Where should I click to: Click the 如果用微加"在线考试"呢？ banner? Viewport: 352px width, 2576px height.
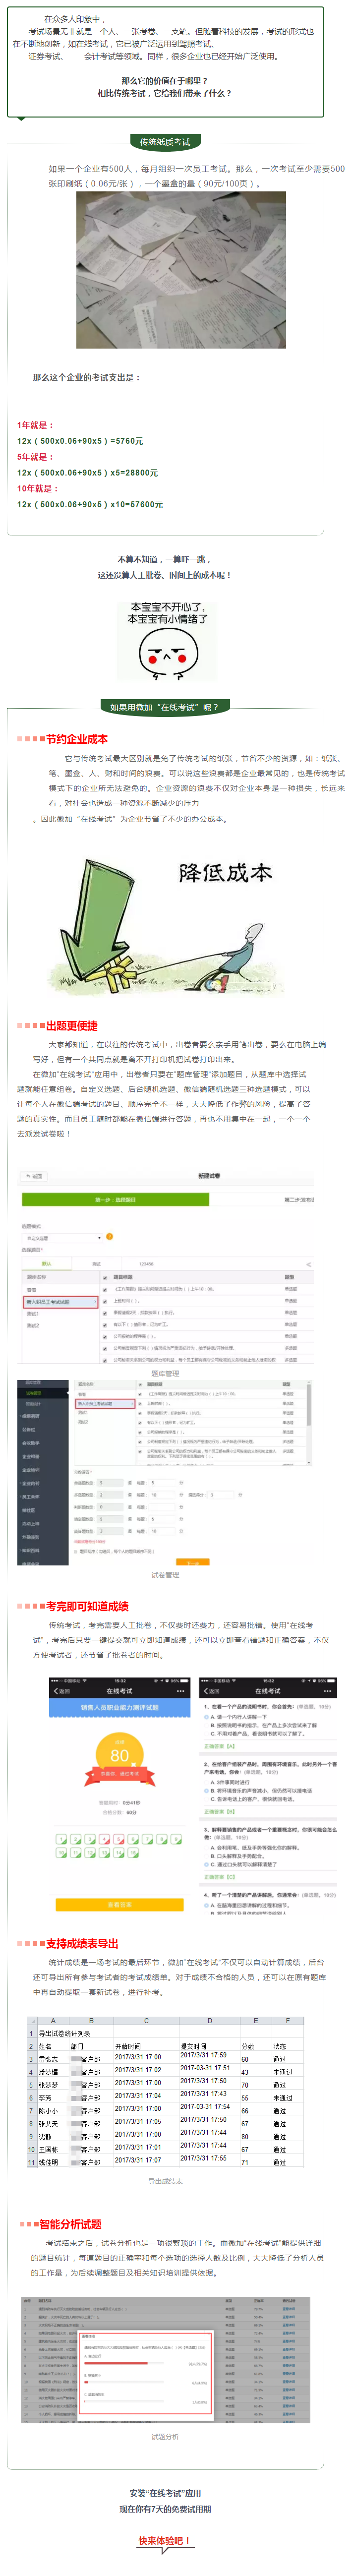[x=165, y=707]
